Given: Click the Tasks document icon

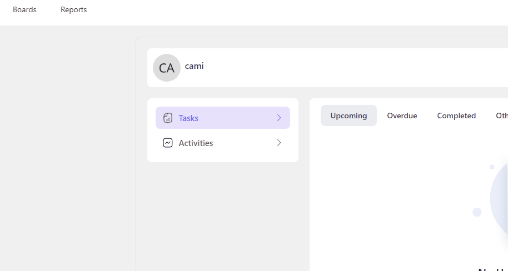Looking at the screenshot, I should pyautogui.click(x=168, y=118).
